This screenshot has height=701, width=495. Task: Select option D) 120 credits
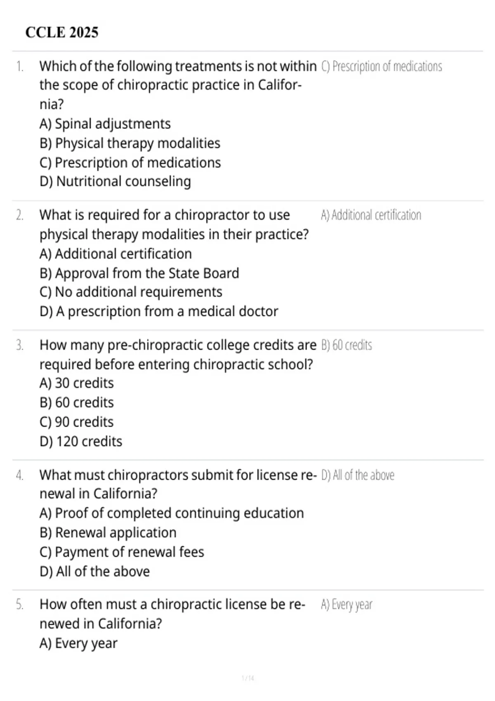(x=81, y=442)
